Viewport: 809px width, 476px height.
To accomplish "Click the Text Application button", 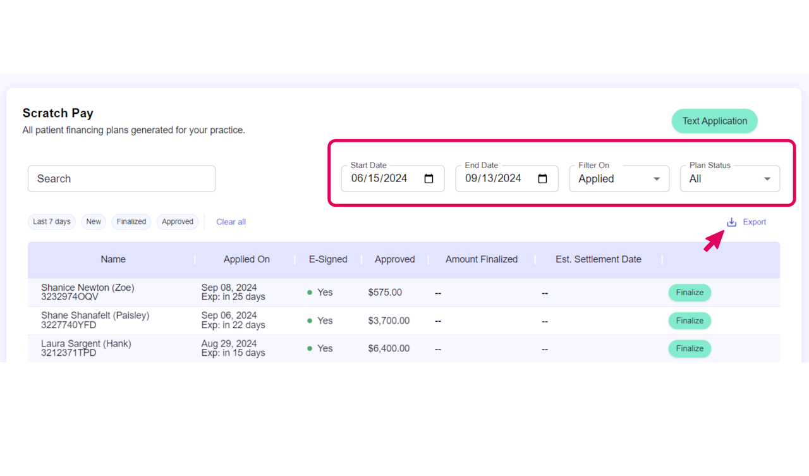I will coord(714,121).
